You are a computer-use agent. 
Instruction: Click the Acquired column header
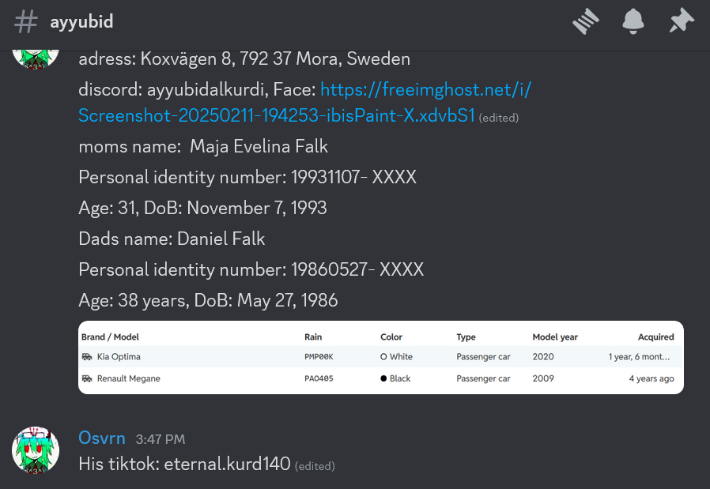coord(655,337)
